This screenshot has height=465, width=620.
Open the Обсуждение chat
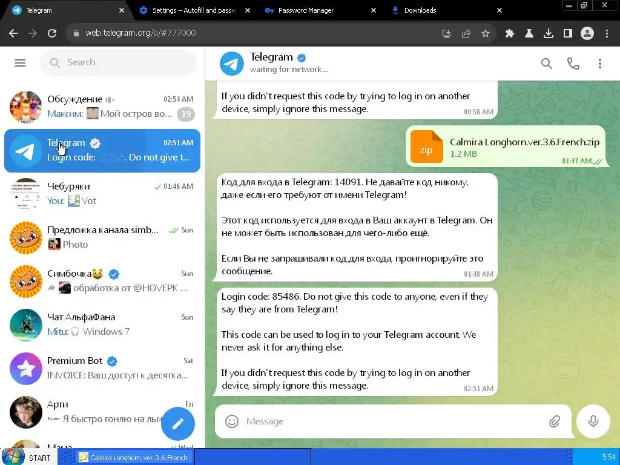pyautogui.click(x=102, y=107)
